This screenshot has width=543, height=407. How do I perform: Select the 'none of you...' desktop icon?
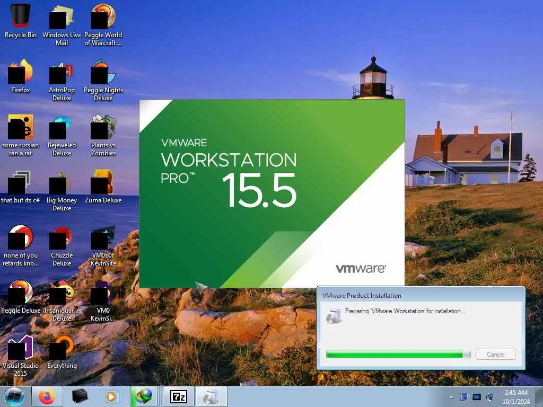(21, 246)
